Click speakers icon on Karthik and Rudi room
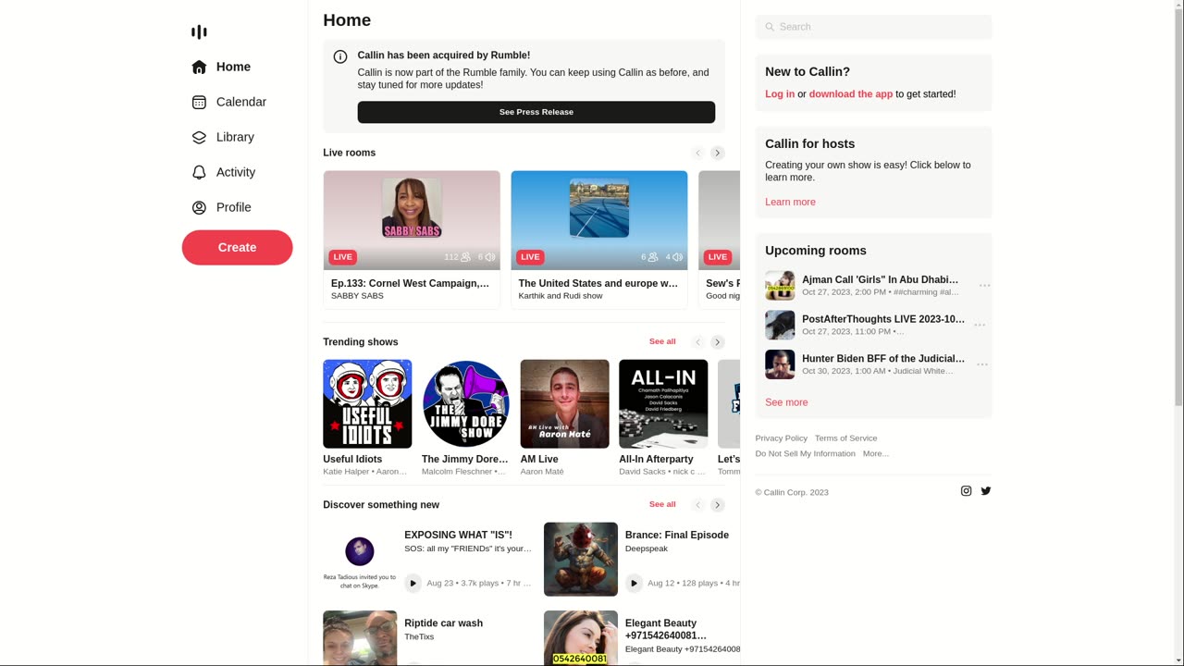The image size is (1184, 666). (x=677, y=257)
